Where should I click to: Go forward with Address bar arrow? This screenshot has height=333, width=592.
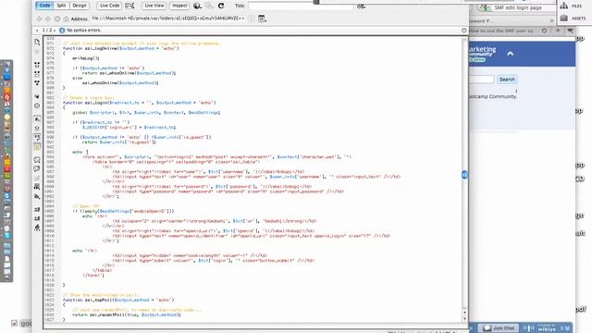(x=48, y=18)
